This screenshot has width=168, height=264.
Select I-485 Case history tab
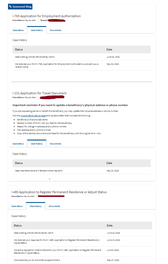pyautogui.click(x=36, y=206)
